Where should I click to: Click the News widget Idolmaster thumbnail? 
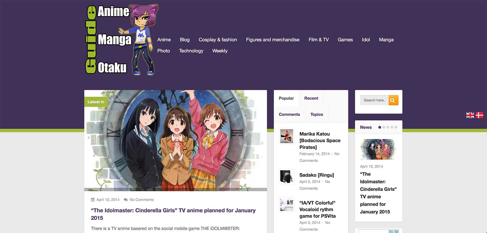(378, 149)
